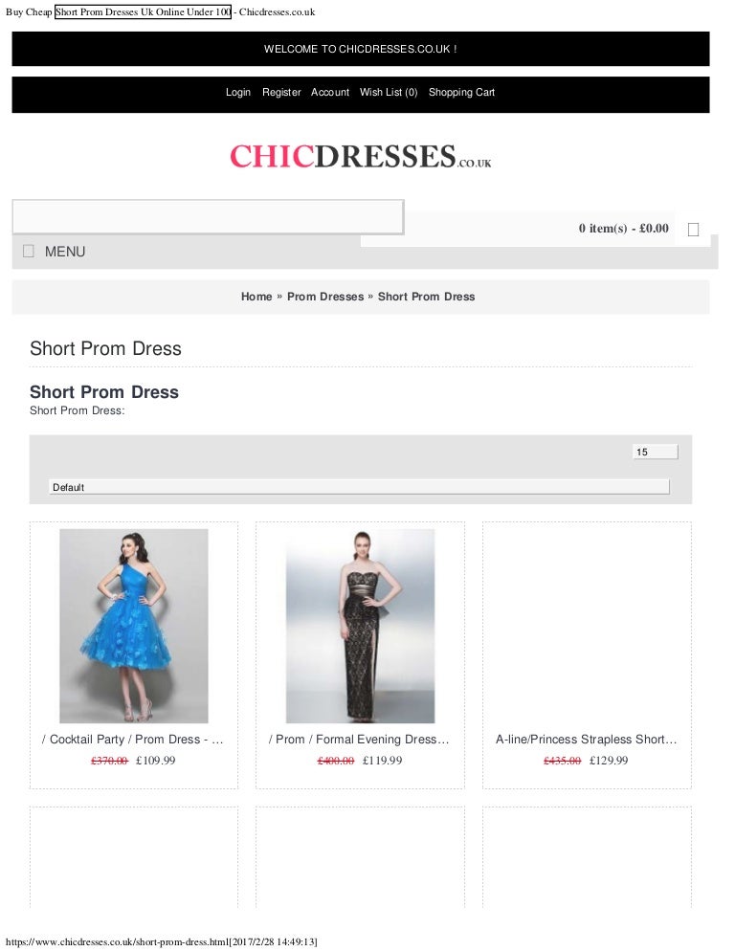735x951 pixels.
Task: Go to Shopping Cart
Action: [462, 92]
